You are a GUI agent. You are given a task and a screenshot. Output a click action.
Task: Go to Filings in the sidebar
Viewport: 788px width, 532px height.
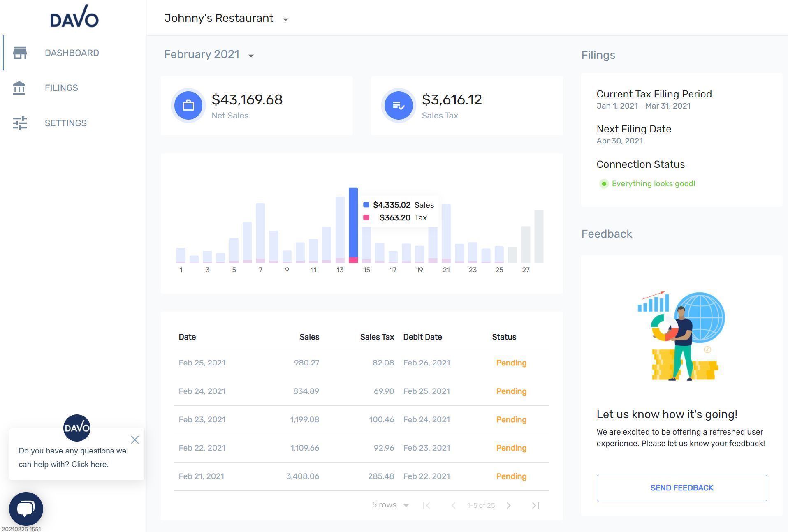click(61, 88)
